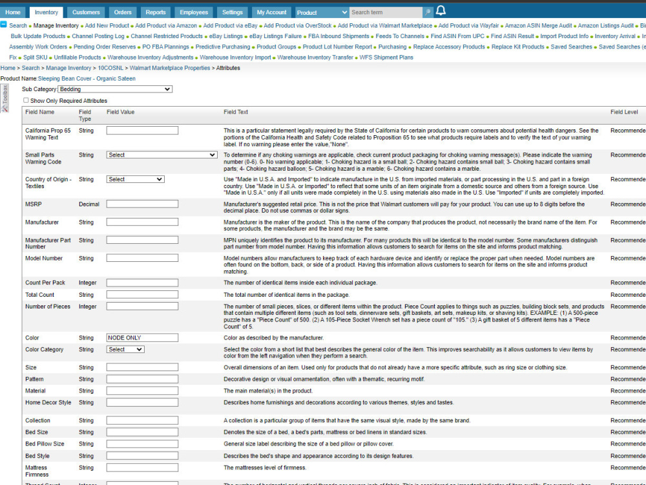Click the Material input field
Image resolution: width=646 pixels, height=485 pixels.
click(142, 391)
